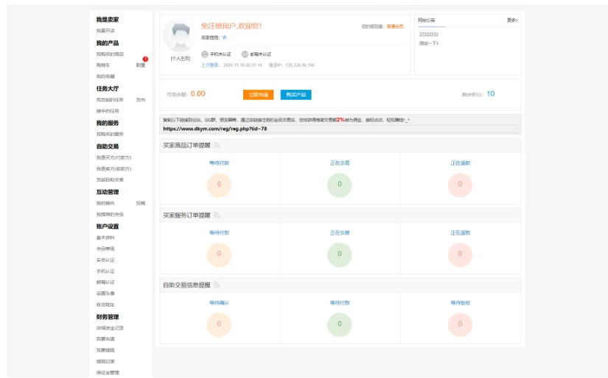Open 手机认证 in sidebar
Viewport: 608px width, 378px height.
tap(105, 271)
